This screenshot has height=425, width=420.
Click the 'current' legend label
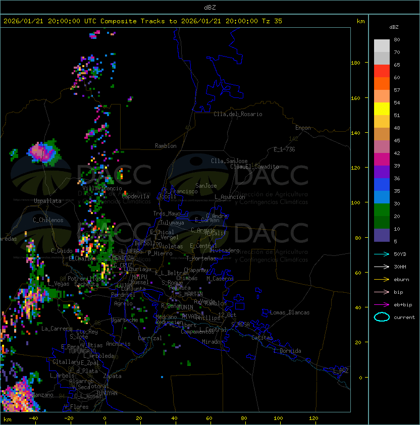404,317
